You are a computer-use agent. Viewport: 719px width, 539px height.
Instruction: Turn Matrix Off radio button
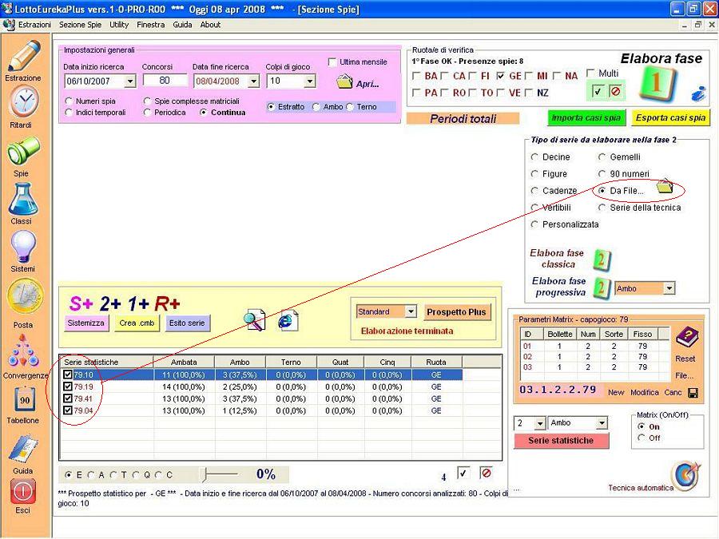(x=641, y=438)
